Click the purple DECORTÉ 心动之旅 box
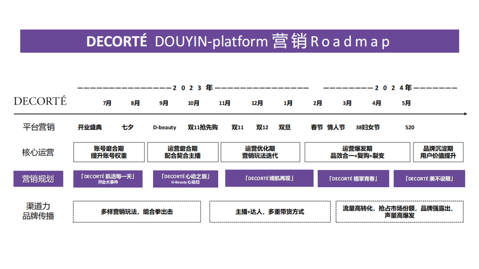 [185, 179]
